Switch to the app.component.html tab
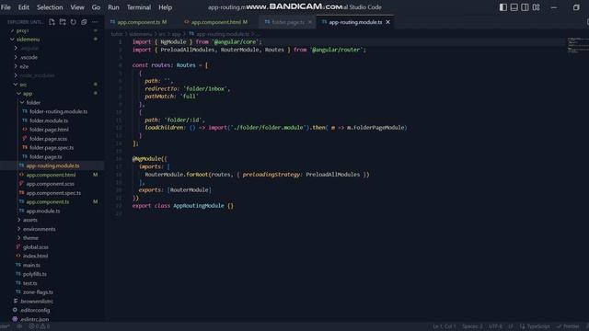 215,22
